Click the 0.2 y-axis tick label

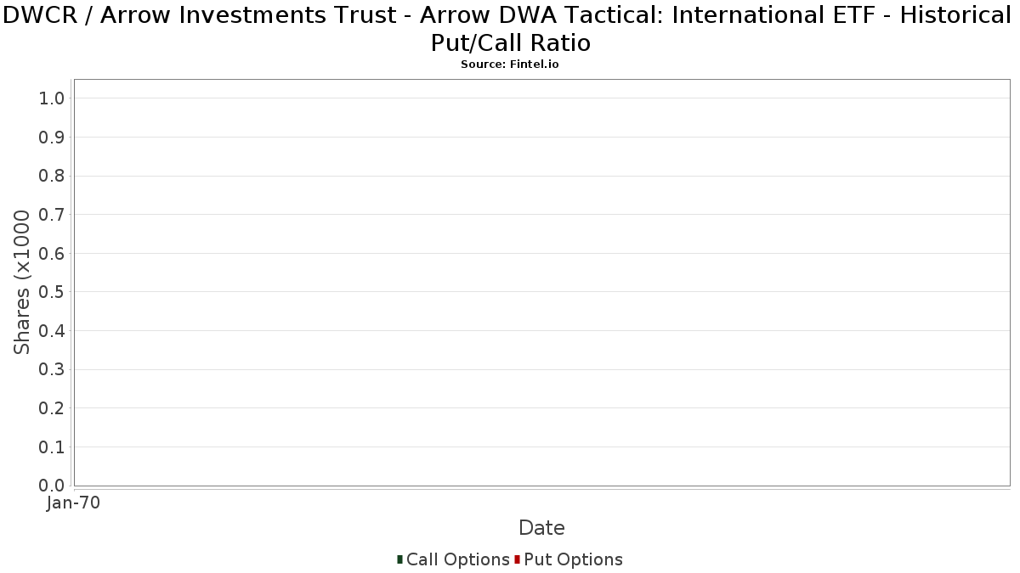click(x=52, y=408)
